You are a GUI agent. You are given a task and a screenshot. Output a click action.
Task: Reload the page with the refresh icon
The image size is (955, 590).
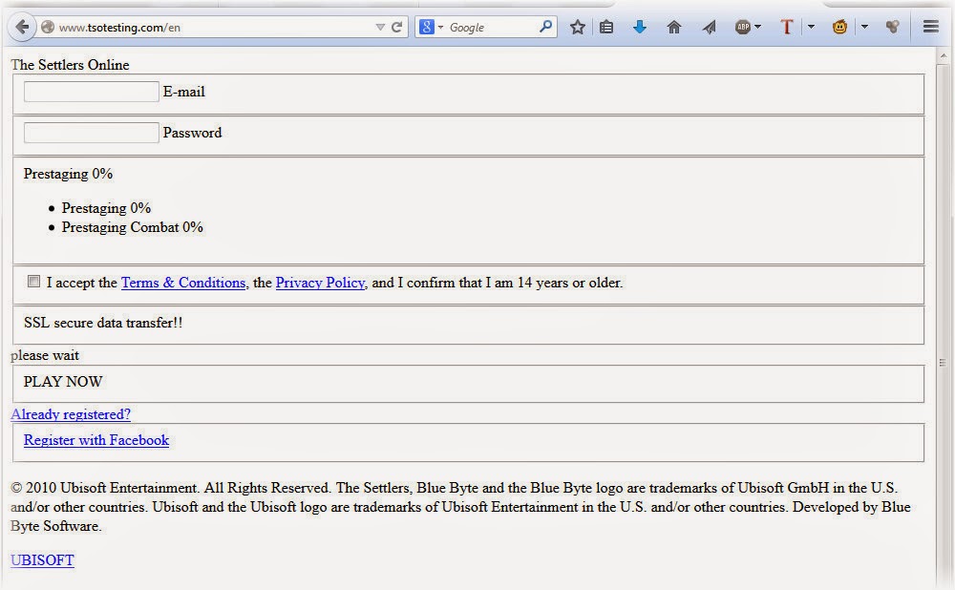[397, 28]
